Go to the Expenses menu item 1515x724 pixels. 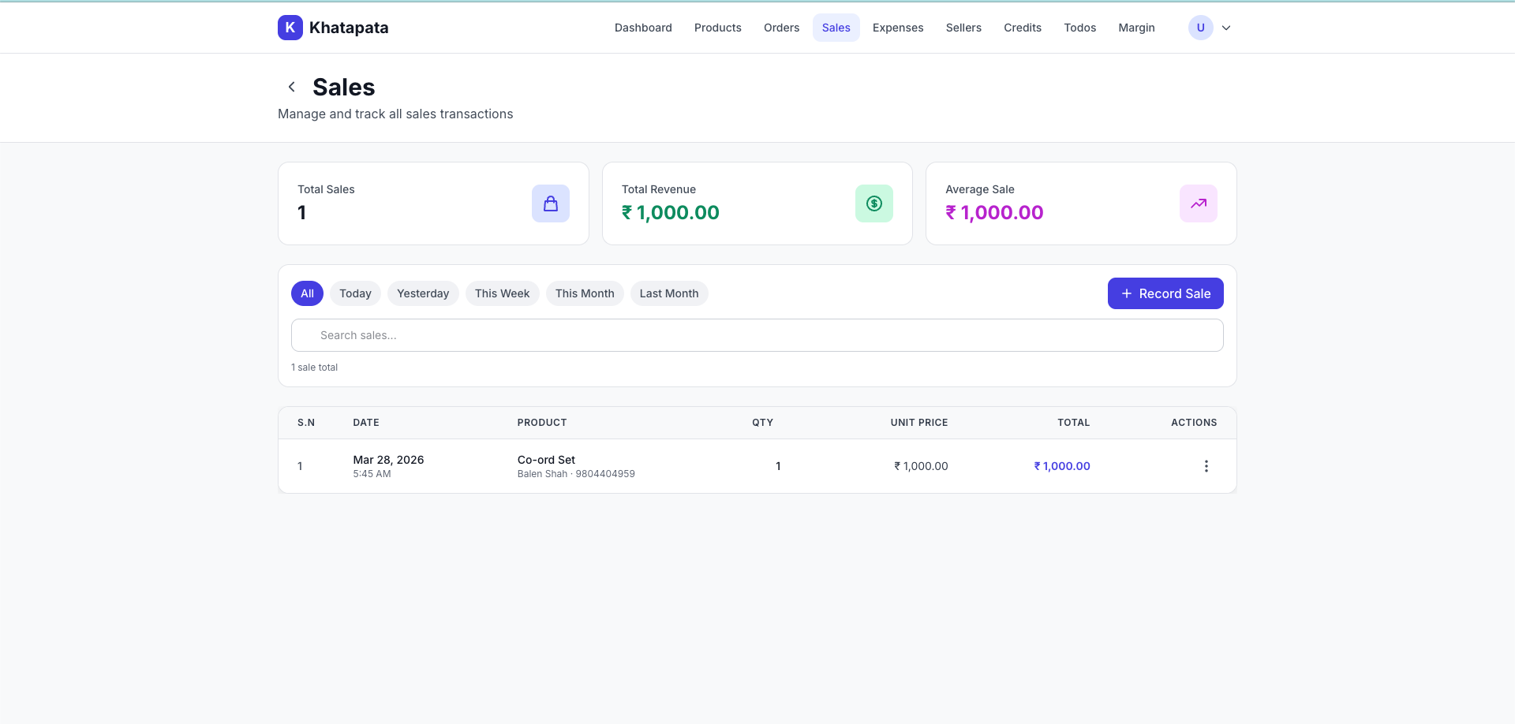coord(897,27)
